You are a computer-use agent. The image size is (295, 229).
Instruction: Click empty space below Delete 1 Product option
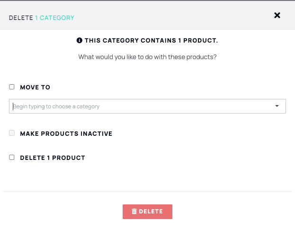point(148,176)
